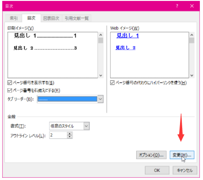203x180 pixels.
Task: Click down arrow of 印刷イメージ scrollbar
Action: coord(101,75)
